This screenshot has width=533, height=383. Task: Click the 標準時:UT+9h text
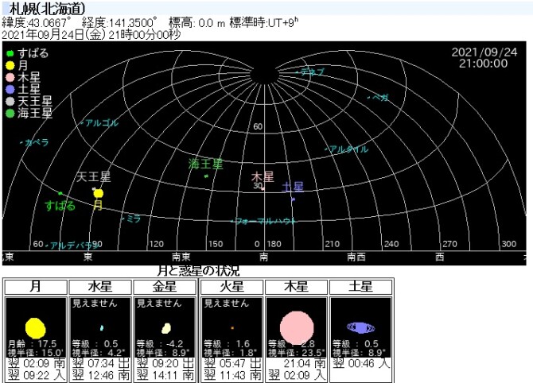coord(264,22)
